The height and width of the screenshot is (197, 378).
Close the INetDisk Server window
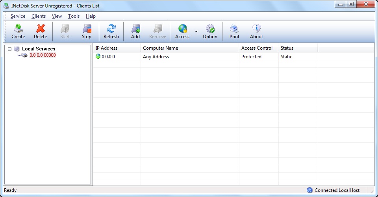[x=366, y=4]
